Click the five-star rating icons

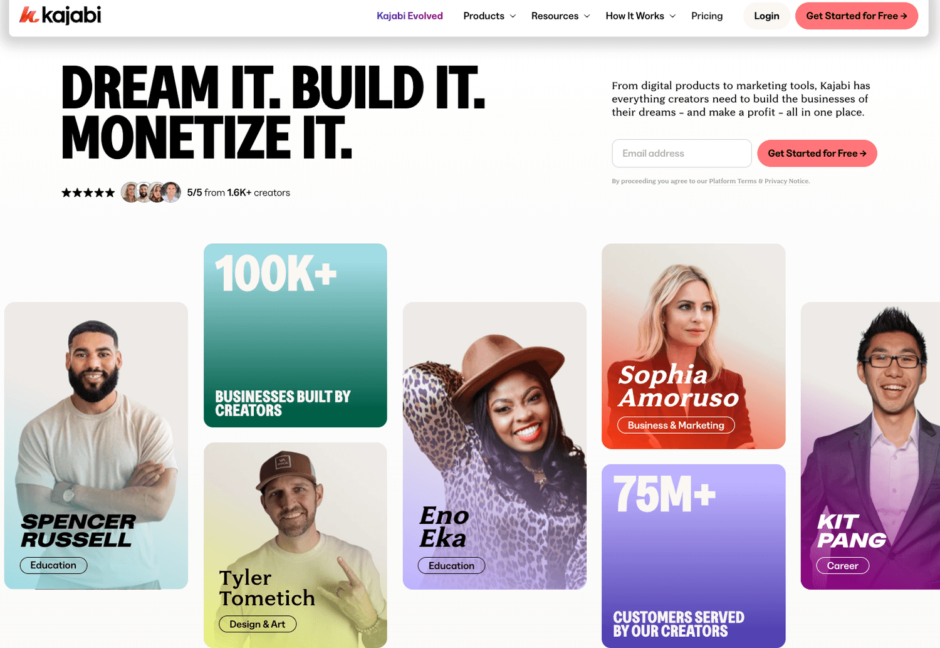[88, 192]
